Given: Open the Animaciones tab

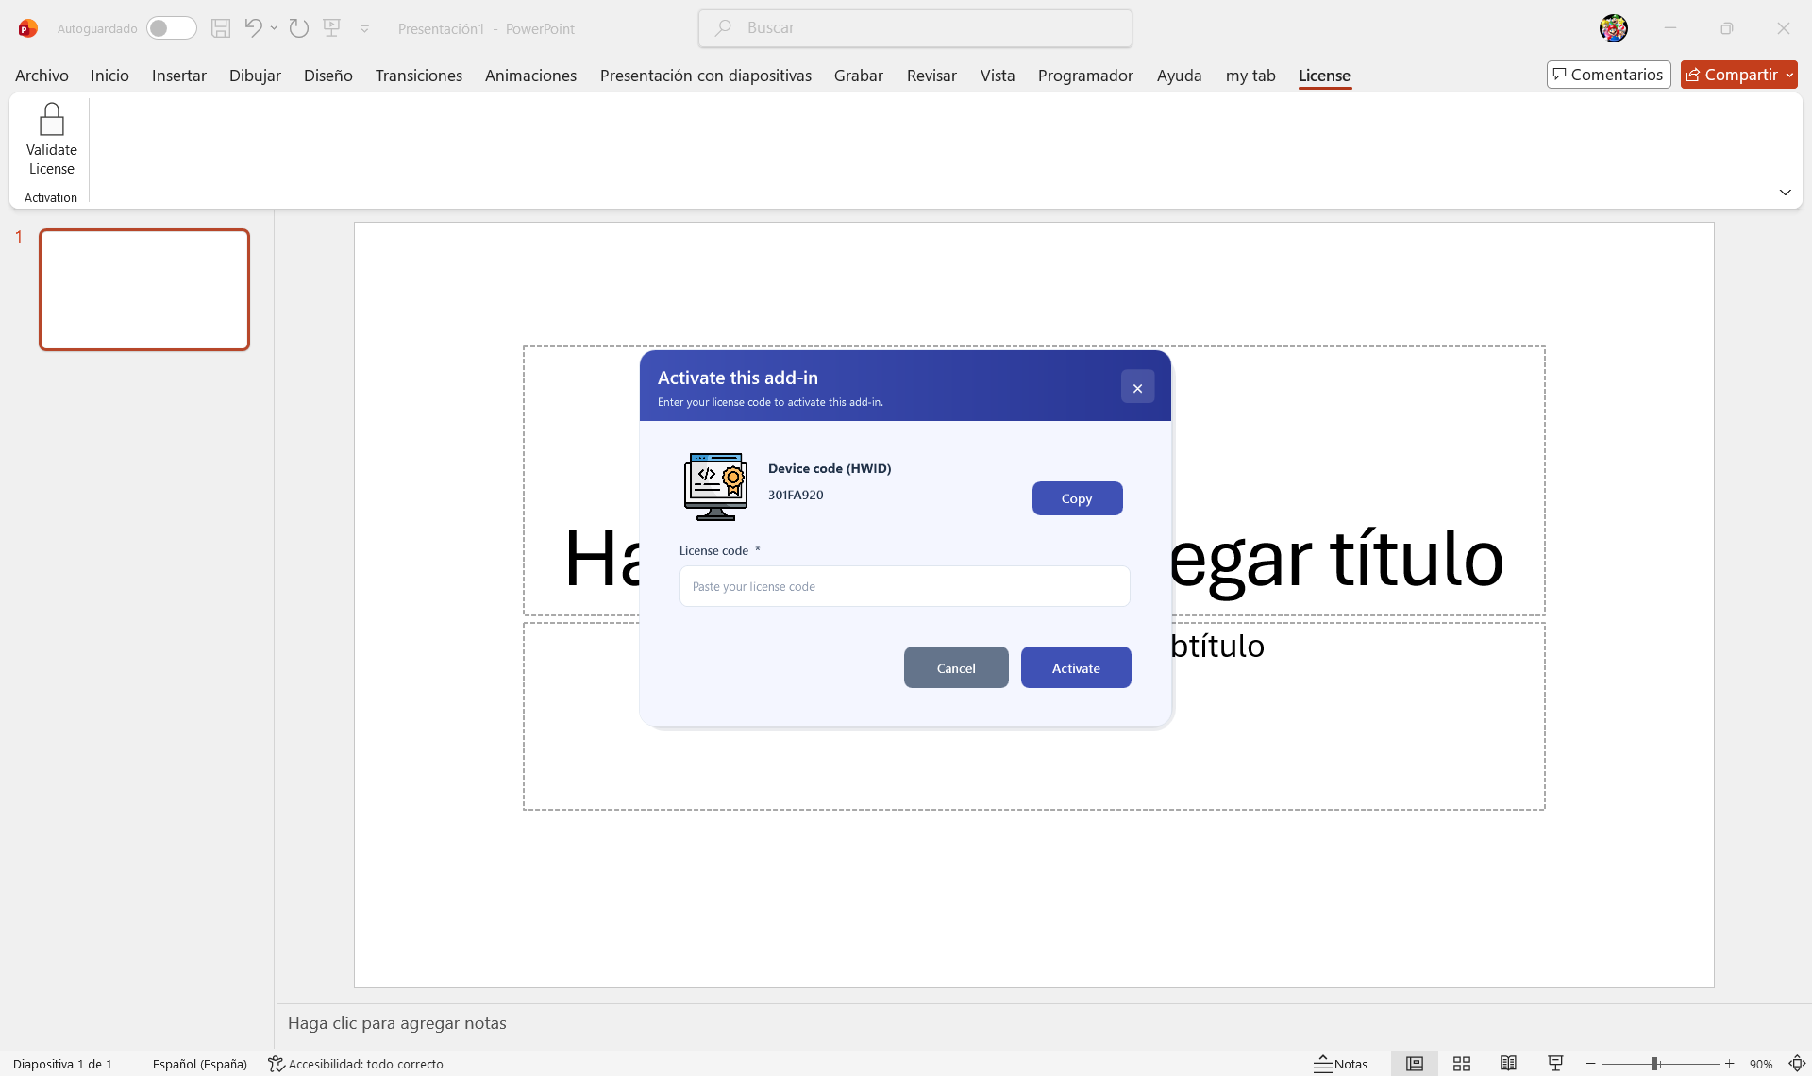Looking at the screenshot, I should click(x=530, y=76).
